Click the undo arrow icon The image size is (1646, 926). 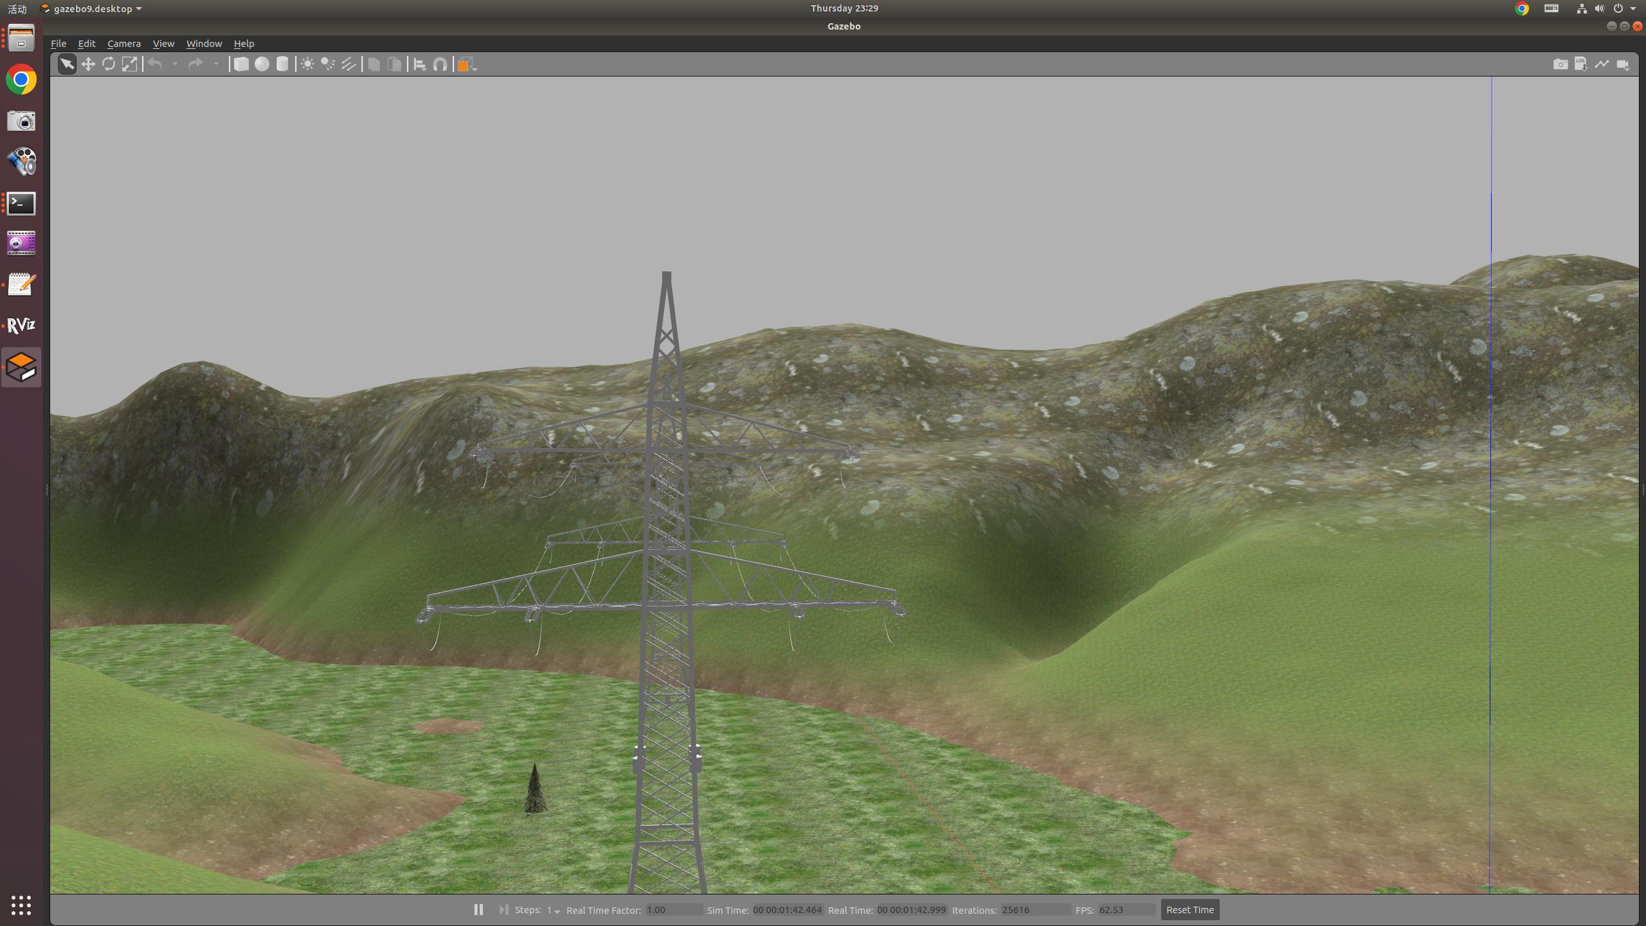coord(155,64)
